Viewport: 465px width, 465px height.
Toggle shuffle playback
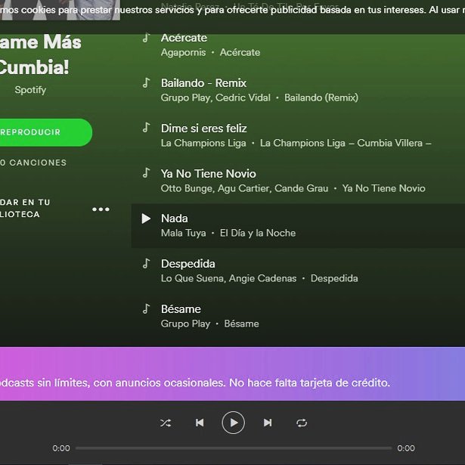point(166,423)
